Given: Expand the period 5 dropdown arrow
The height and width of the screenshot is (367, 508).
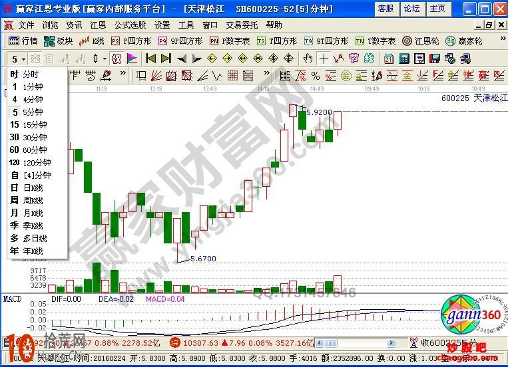Looking at the screenshot, I should tap(24, 59).
